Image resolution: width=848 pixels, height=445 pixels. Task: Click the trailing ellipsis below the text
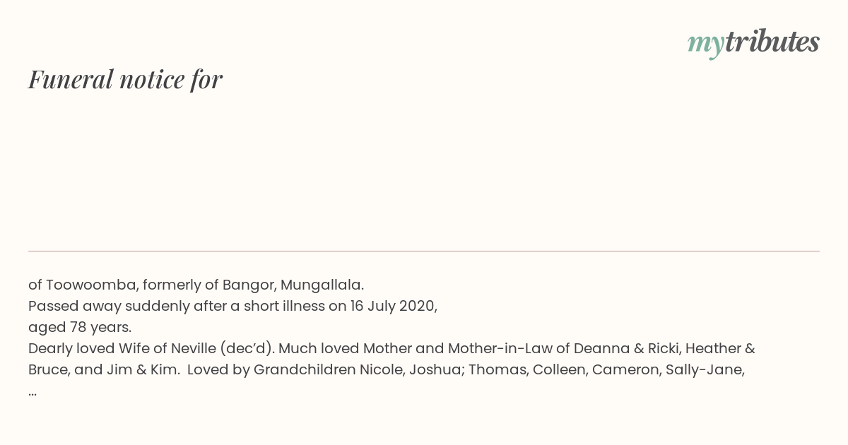(33, 393)
